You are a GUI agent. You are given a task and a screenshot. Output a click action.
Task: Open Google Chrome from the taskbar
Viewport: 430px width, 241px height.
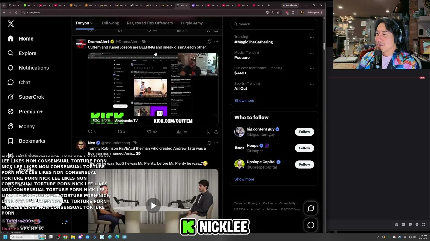coord(65,237)
